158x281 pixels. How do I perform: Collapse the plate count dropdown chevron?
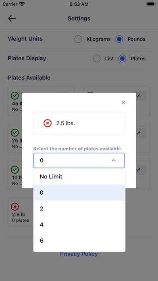click(114, 160)
